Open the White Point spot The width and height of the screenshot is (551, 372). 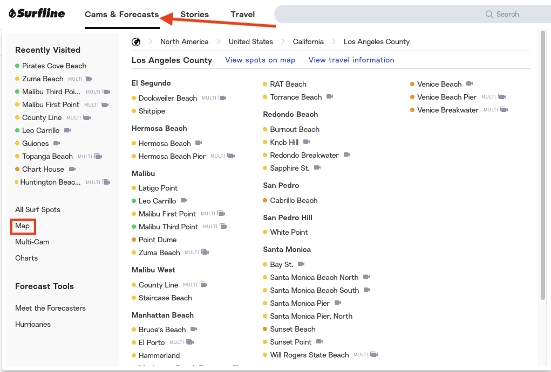[289, 232]
